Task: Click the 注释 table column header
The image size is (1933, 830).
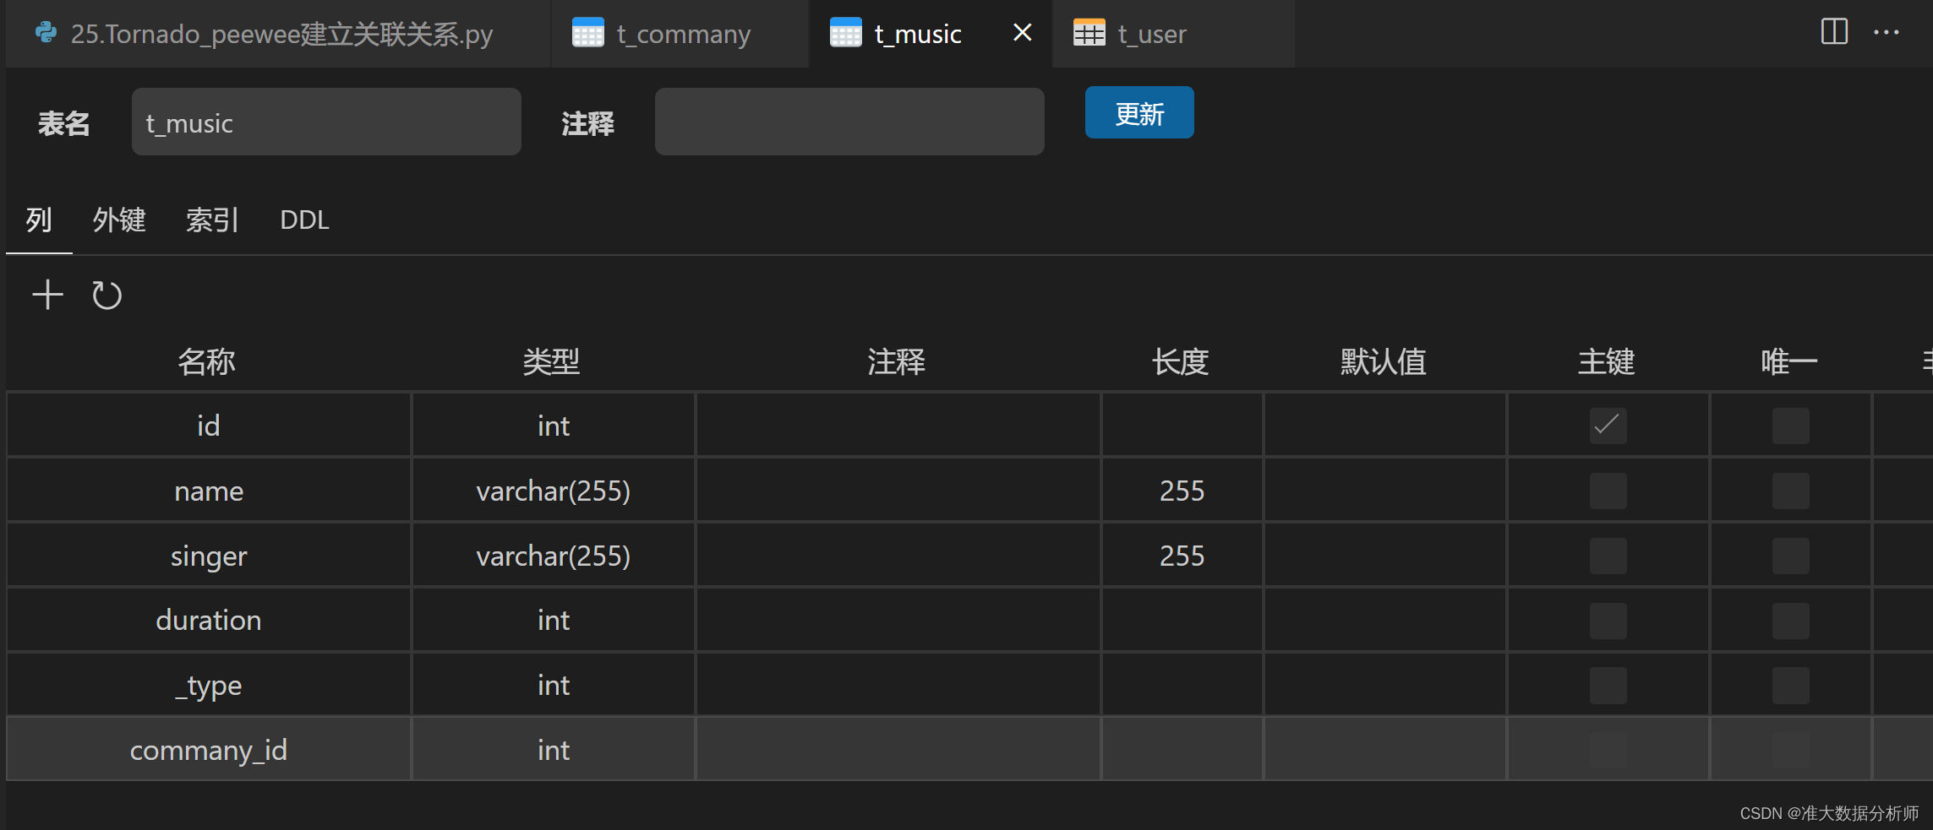Action: (897, 362)
